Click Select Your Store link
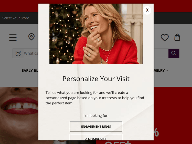 [x=16, y=18]
